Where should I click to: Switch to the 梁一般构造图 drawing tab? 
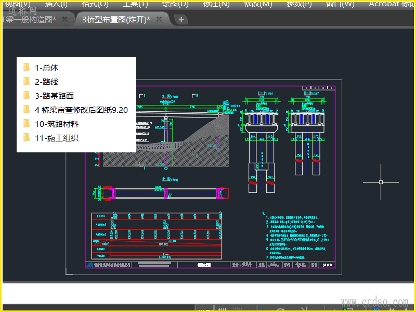29,19
